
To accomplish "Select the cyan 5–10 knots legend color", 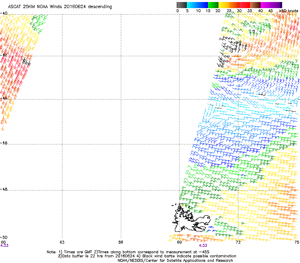I will click(192, 5).
